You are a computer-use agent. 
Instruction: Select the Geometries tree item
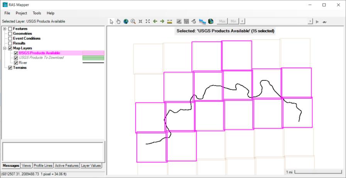[x=22, y=34]
